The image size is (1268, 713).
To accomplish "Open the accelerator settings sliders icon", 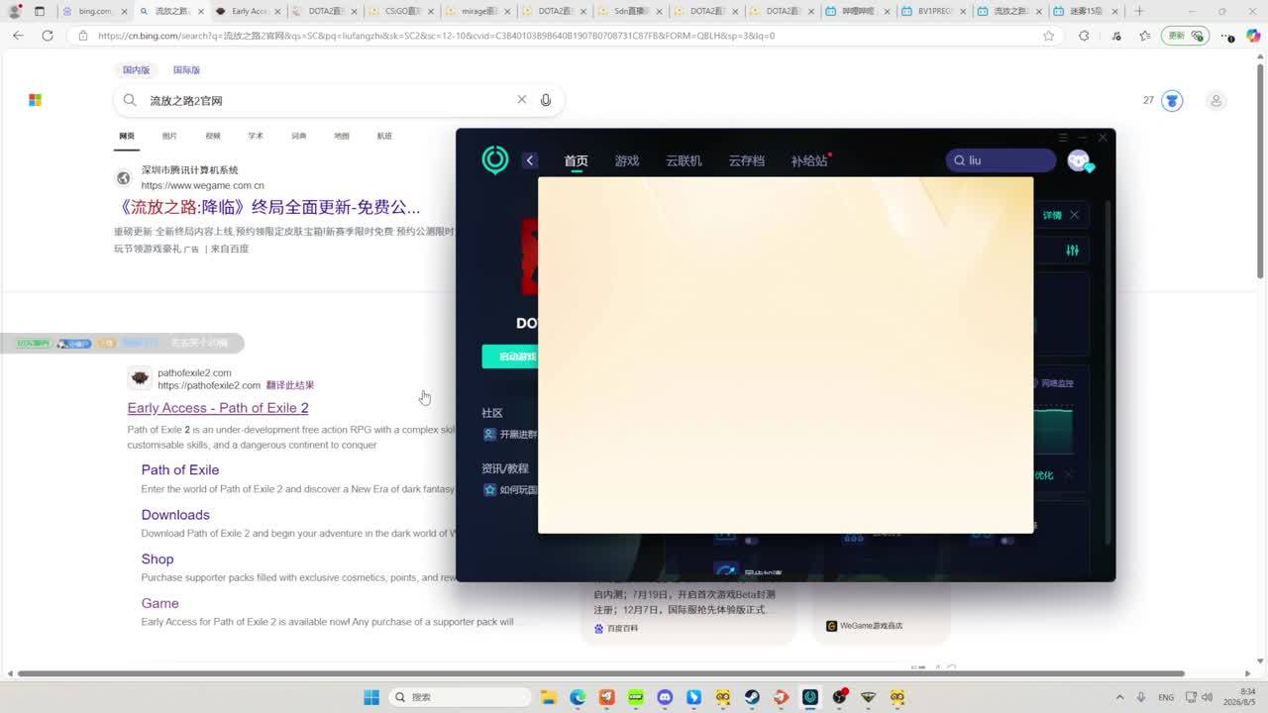I will 1072,251.
